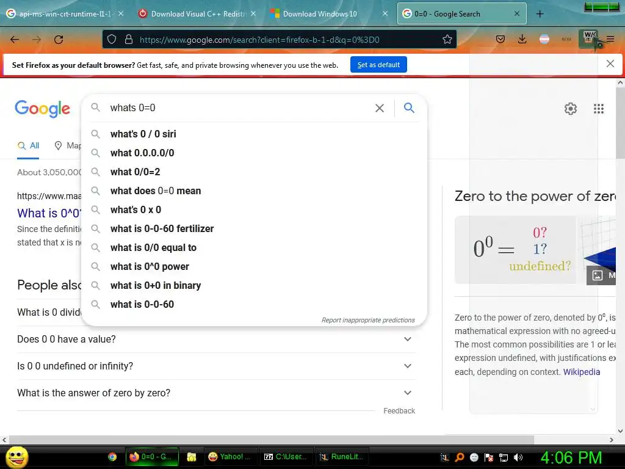The image size is (625, 469).
Task: Click the horizontal page scrollbar thumb
Action: click(x=271, y=440)
